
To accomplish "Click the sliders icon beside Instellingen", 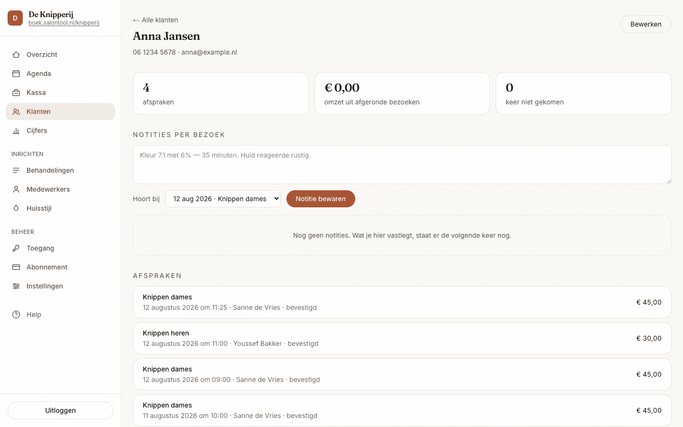I will pos(16,286).
